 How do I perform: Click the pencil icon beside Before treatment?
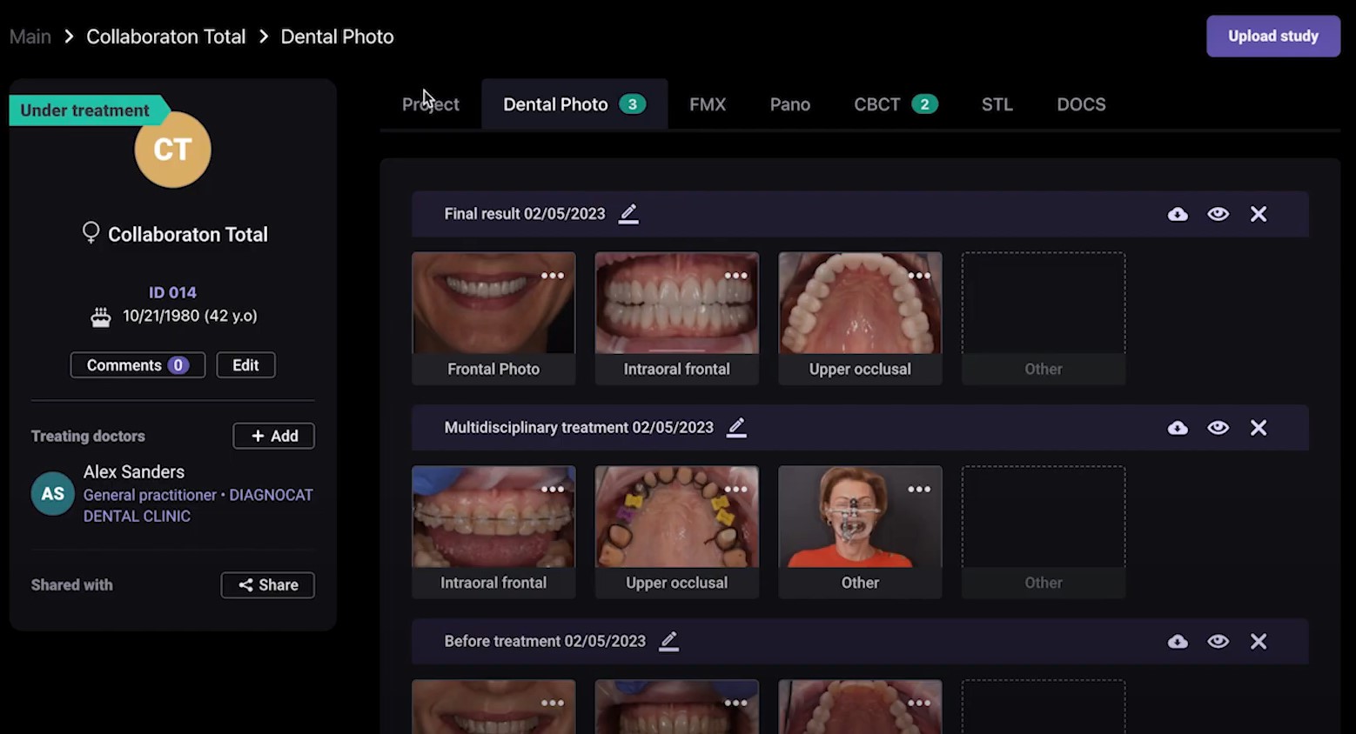point(668,642)
